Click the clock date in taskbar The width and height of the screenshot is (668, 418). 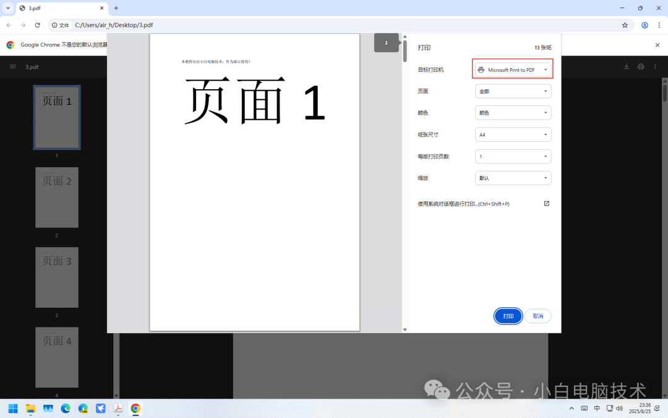tap(640, 408)
